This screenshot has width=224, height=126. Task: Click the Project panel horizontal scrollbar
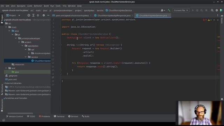[x=20, y=113]
